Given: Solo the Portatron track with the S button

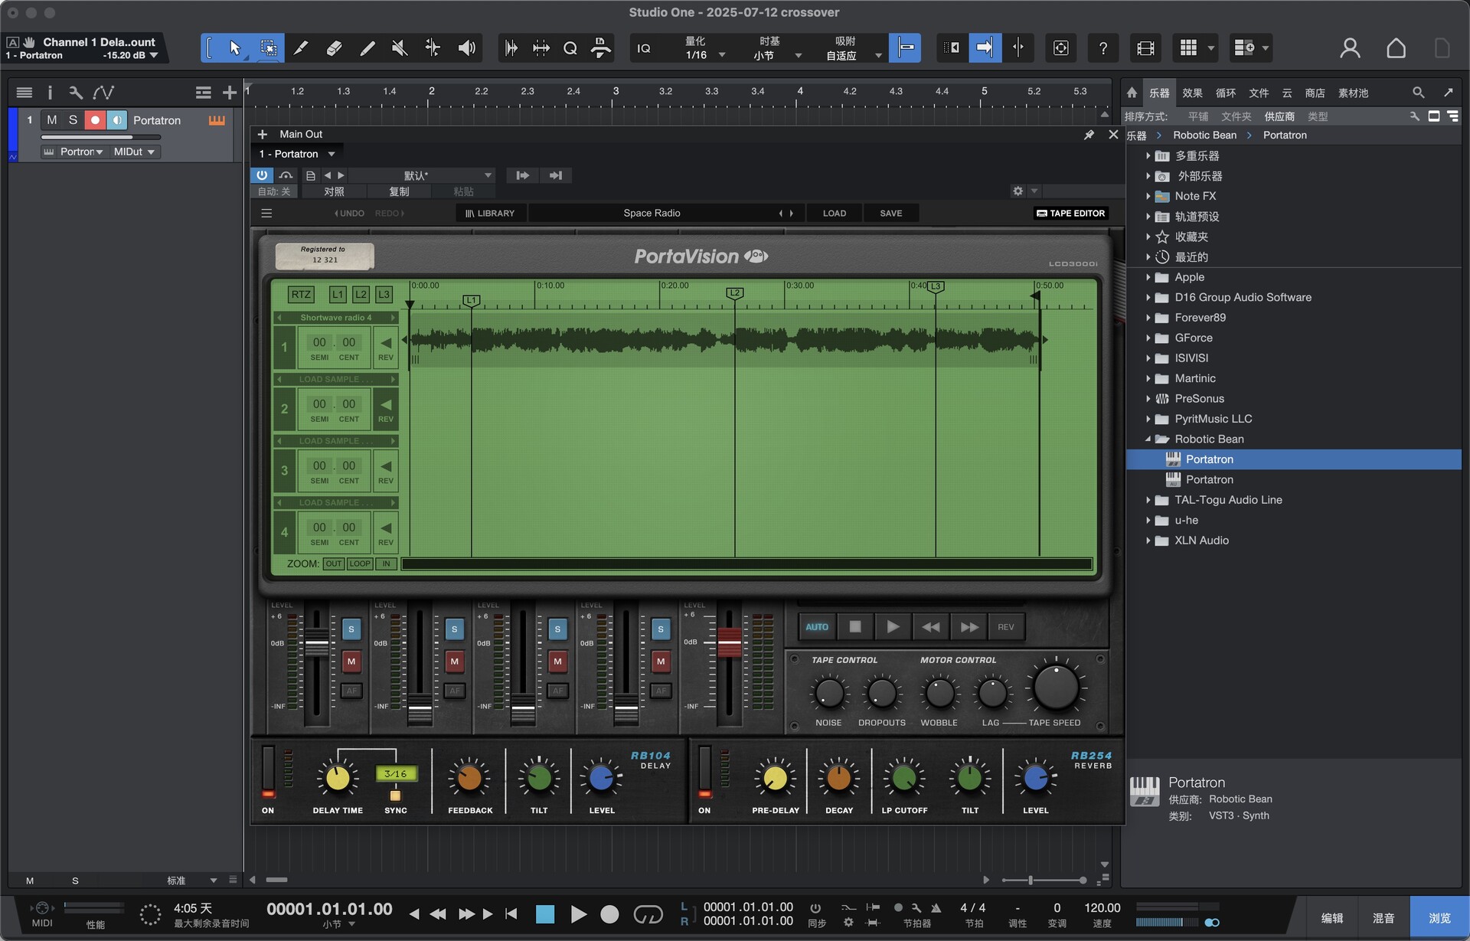Looking at the screenshot, I should pyautogui.click(x=73, y=120).
